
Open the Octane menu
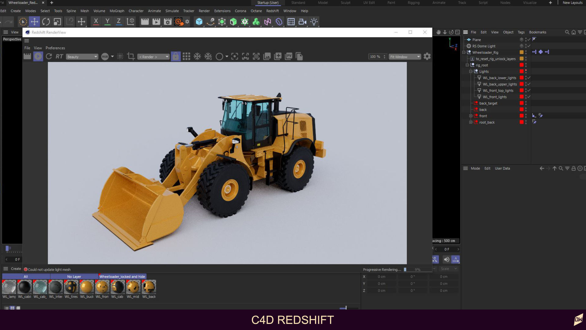tap(256, 11)
